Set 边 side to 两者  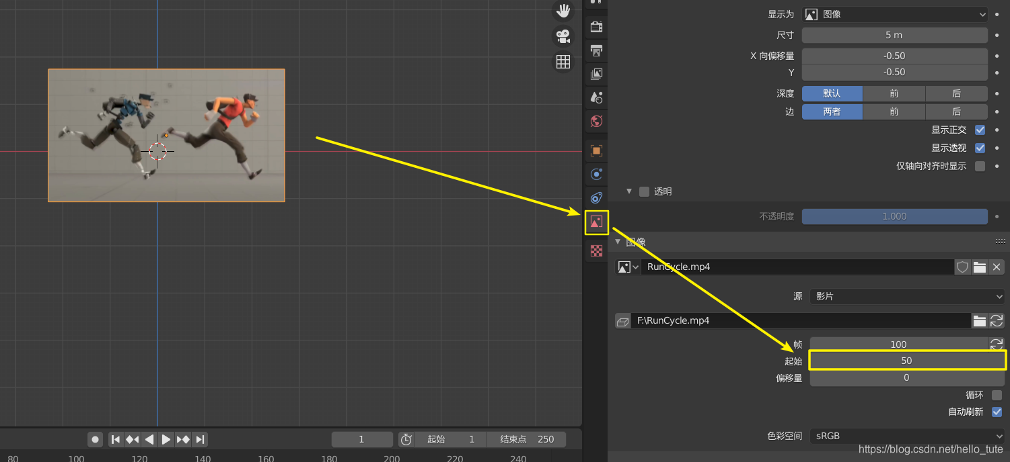click(832, 111)
